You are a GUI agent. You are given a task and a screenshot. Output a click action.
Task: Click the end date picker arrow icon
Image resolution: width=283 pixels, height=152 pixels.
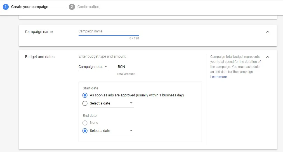tap(131, 131)
